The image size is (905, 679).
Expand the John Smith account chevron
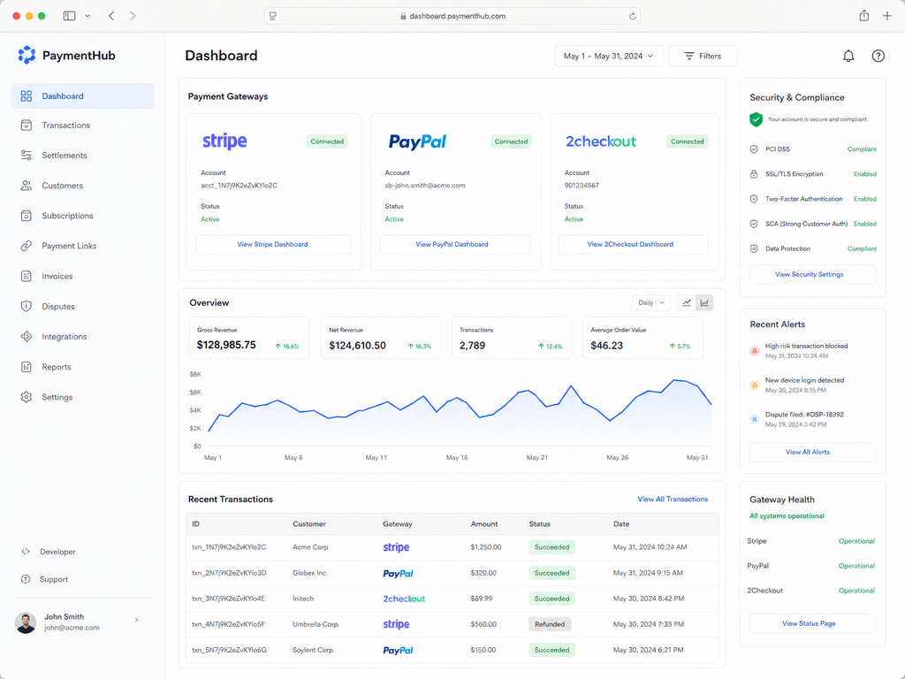click(137, 620)
